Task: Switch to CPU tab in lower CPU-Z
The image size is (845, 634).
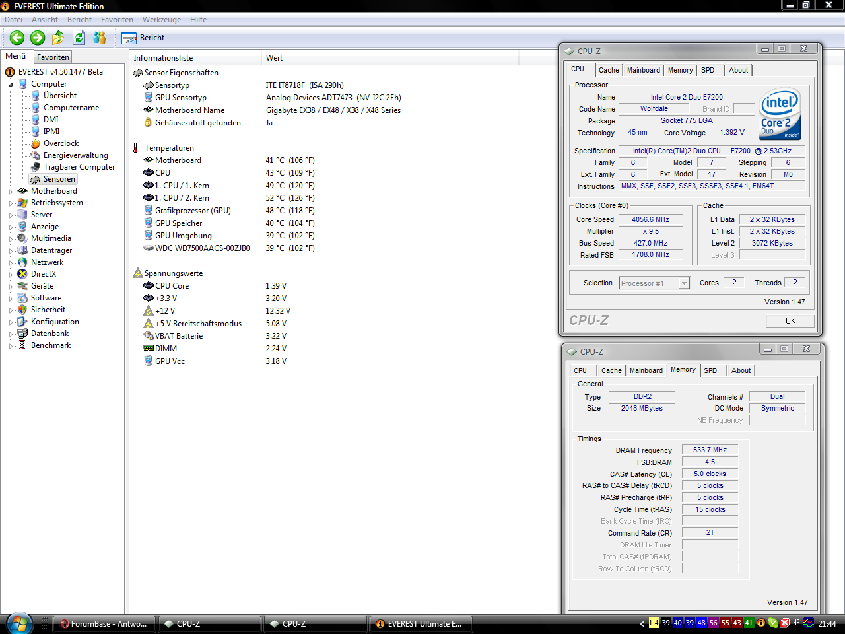Action: tap(580, 370)
